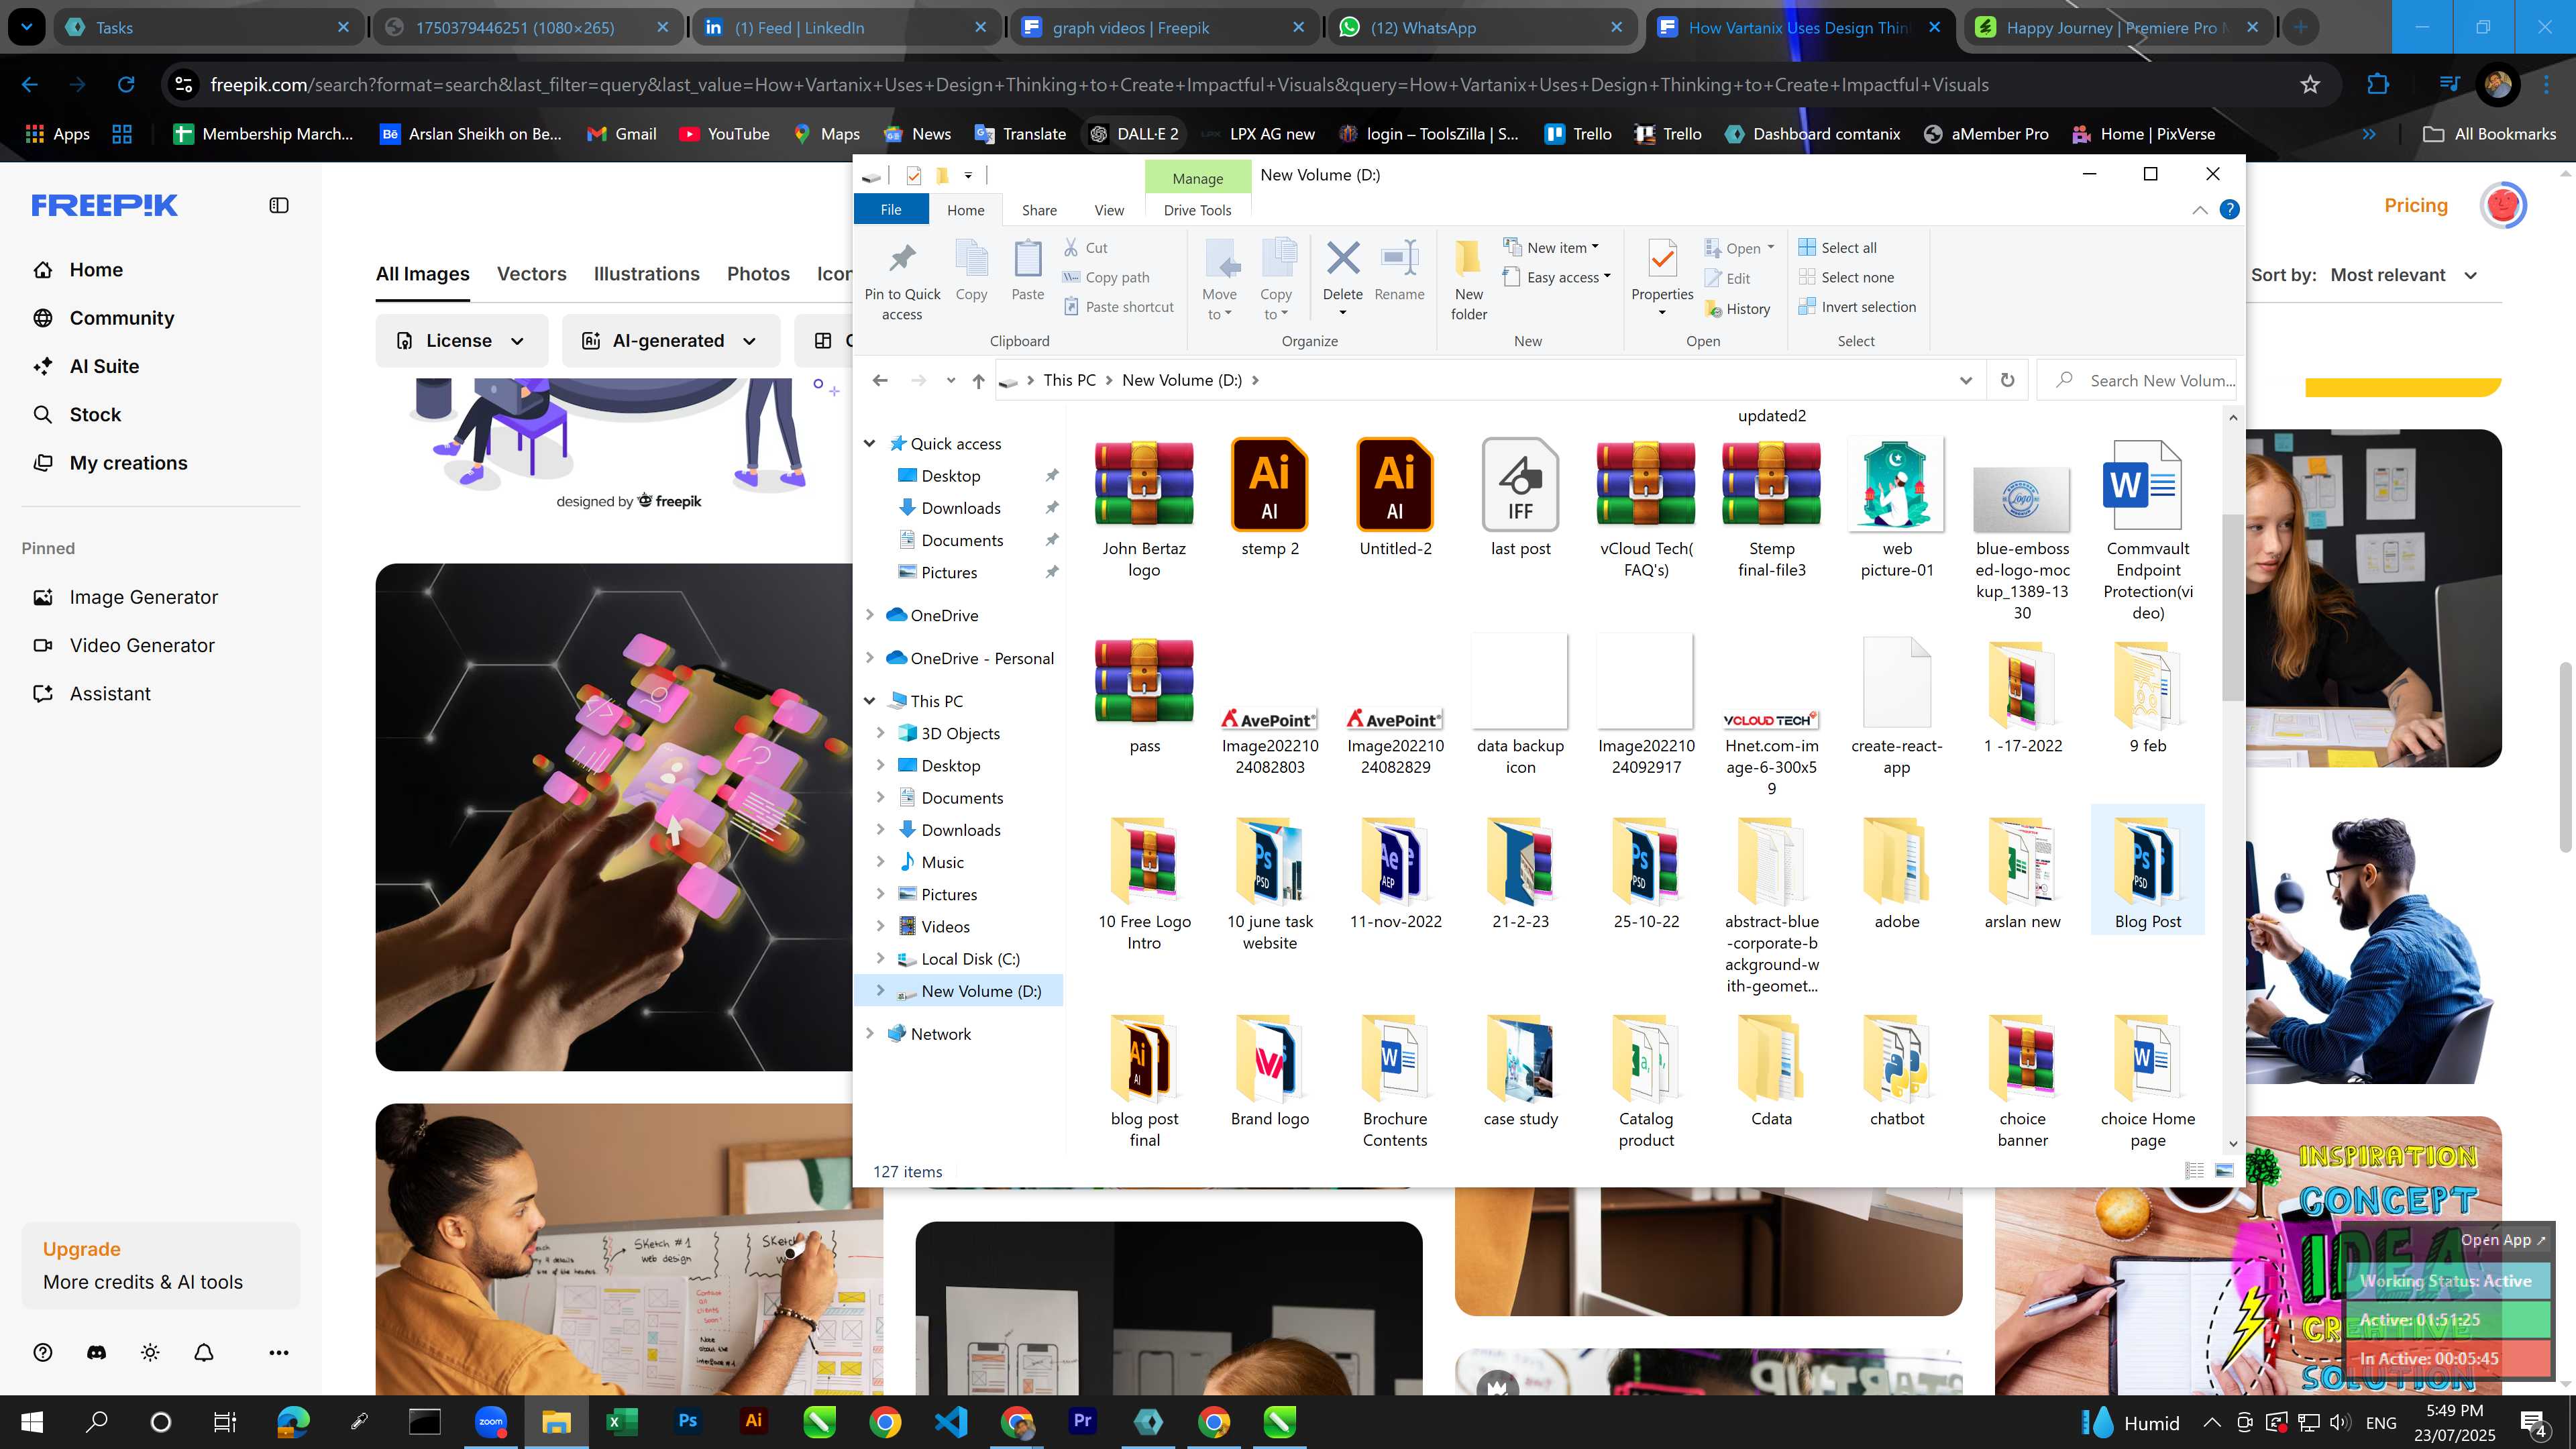This screenshot has width=2576, height=1449.
Task: Open Freepik notifications bell icon
Action: pos(204,1352)
